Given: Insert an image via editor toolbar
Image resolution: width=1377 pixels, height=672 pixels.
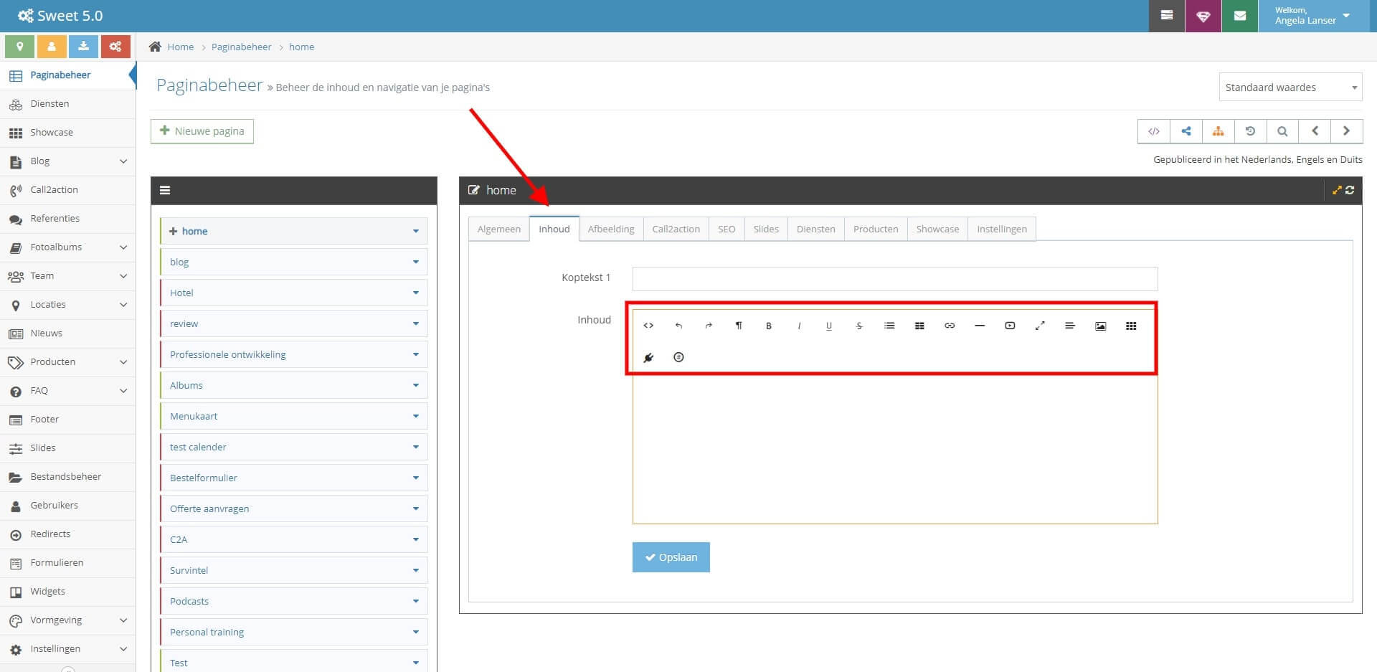Looking at the screenshot, I should [1100, 326].
